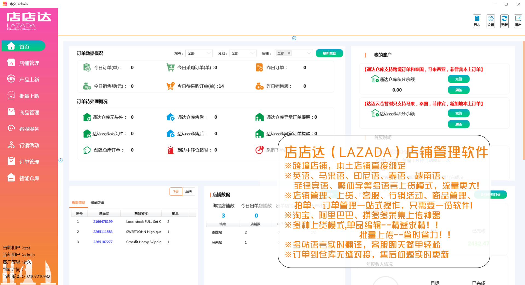Sort by the 商品ID column header
The width and height of the screenshot is (525, 285).
click(x=104, y=213)
